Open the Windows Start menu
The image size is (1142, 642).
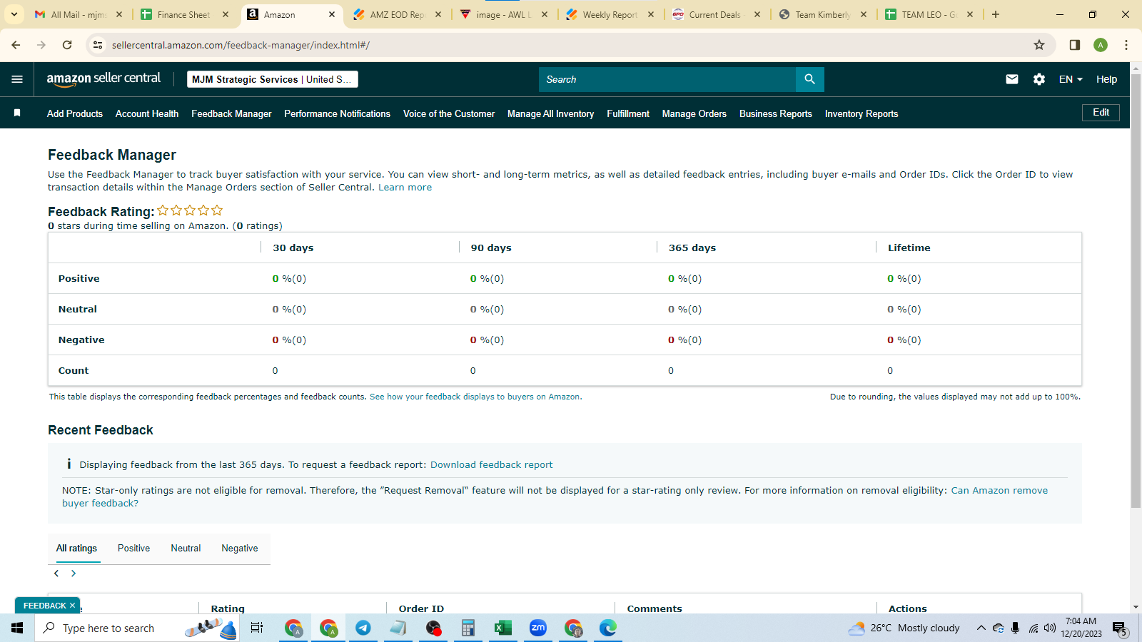coord(17,628)
